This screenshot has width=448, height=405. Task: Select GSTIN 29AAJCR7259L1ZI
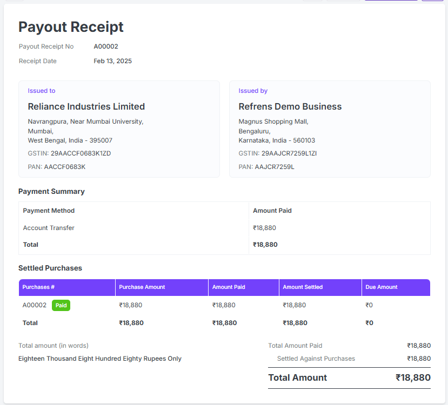[277, 153]
